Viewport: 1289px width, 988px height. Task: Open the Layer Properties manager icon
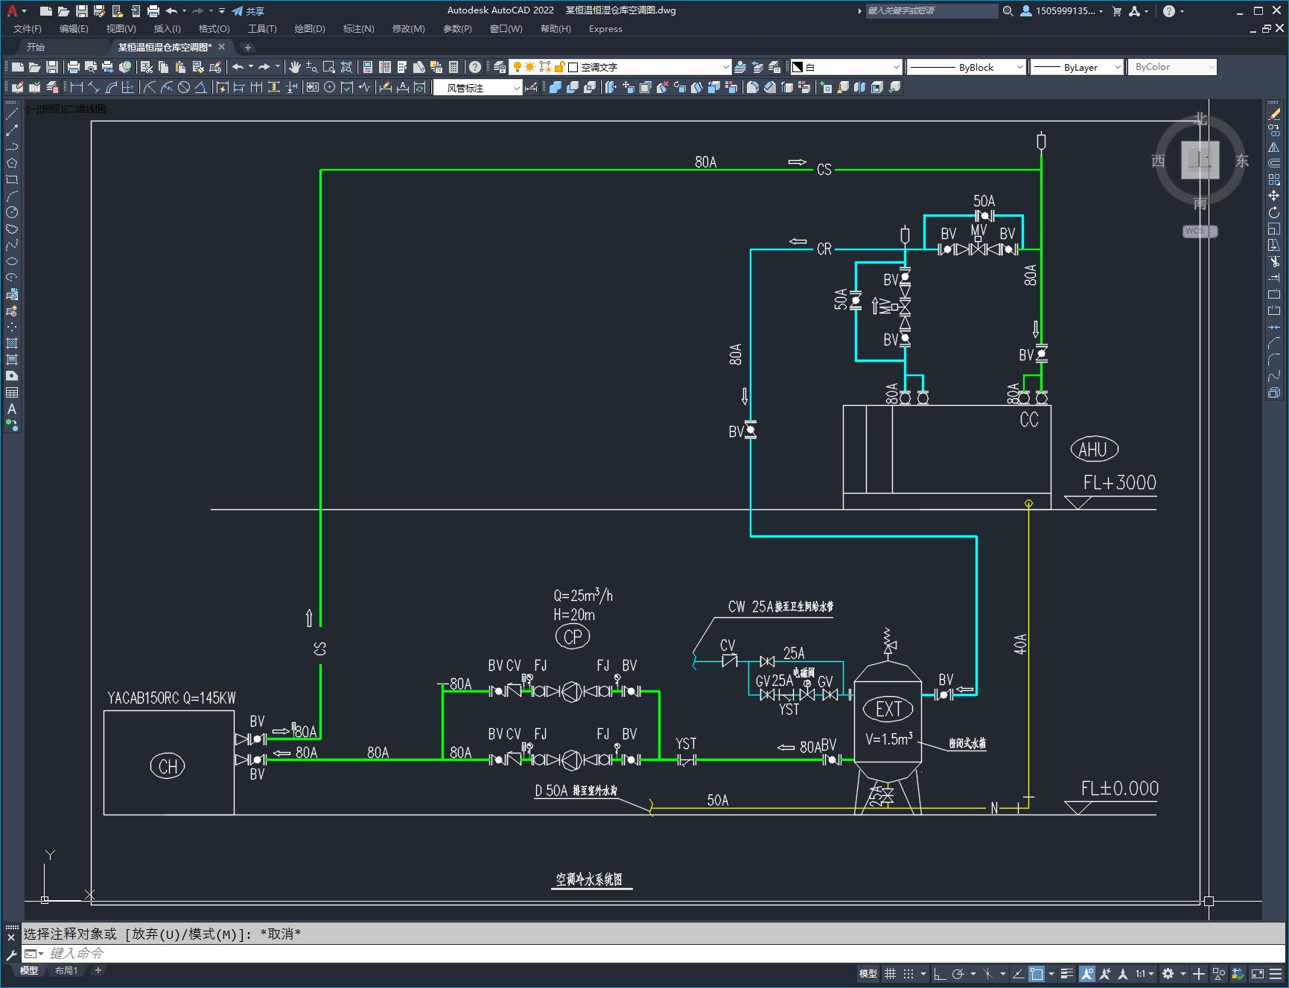click(x=500, y=67)
